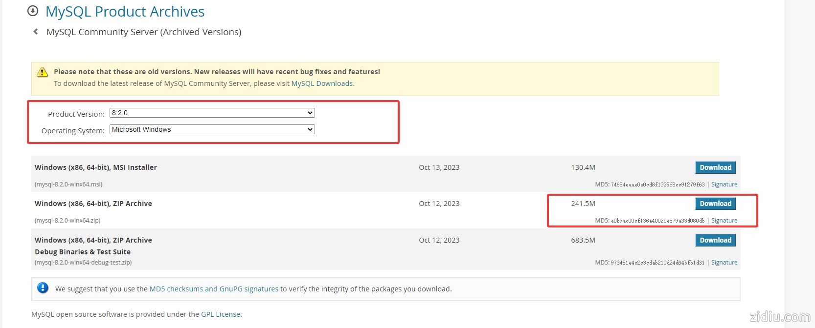The image size is (815, 328).
Task: Click MySQL Community Server (Archived Versions) text
Action: pyautogui.click(x=144, y=32)
